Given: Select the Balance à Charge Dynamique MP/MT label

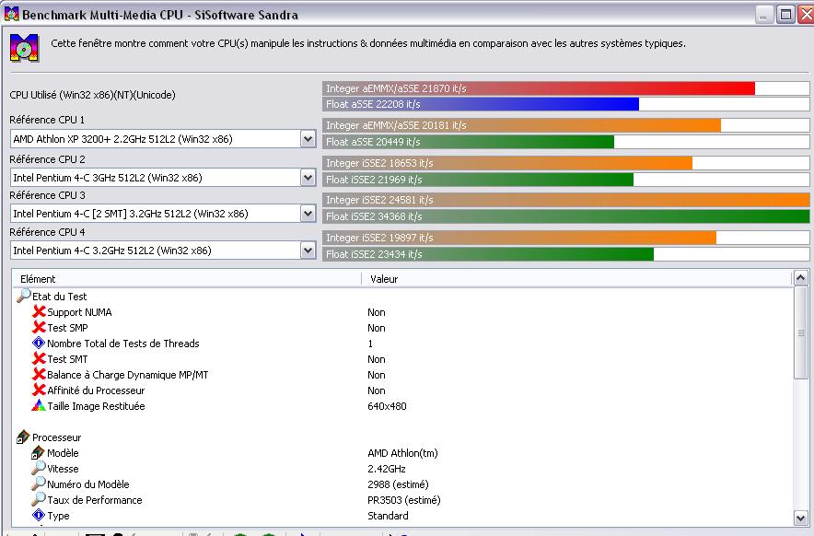Looking at the screenshot, I should click(x=128, y=375).
